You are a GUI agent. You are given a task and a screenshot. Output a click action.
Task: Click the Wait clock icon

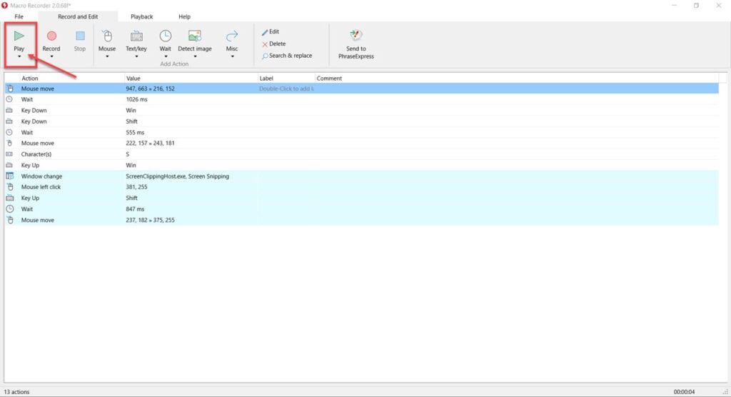(165, 36)
